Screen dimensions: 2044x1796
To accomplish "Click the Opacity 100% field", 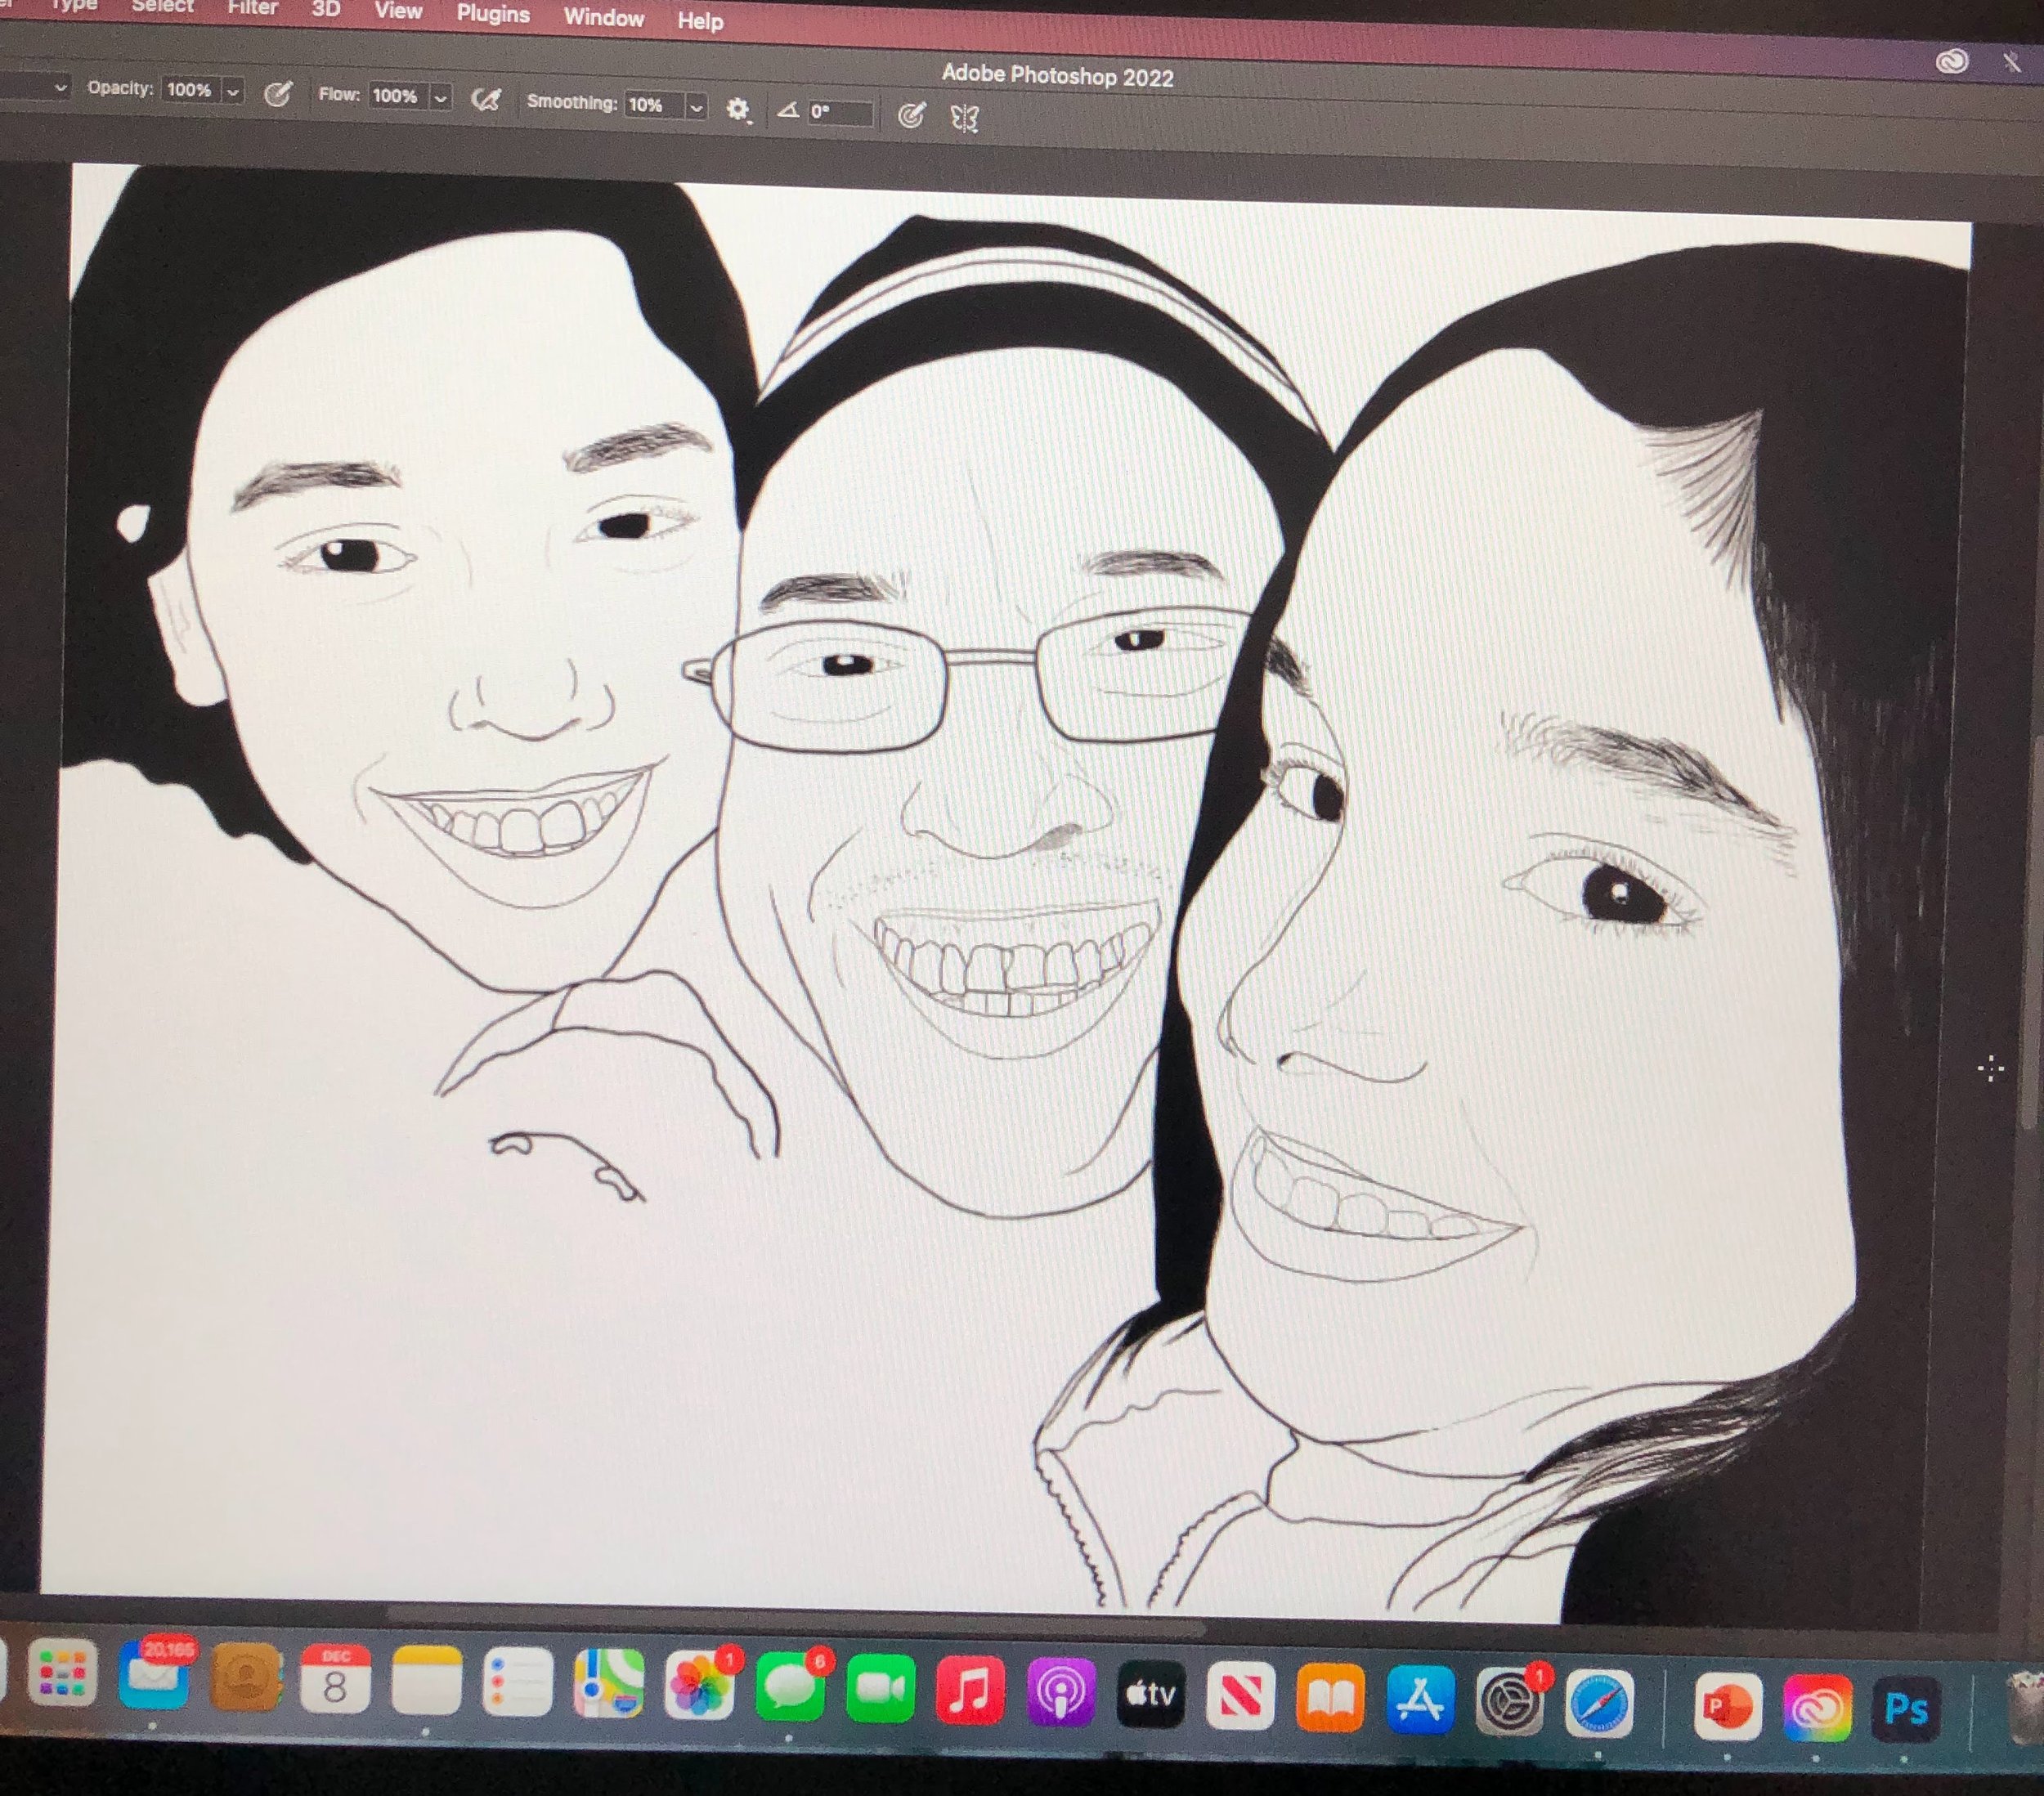I will tap(192, 90).
